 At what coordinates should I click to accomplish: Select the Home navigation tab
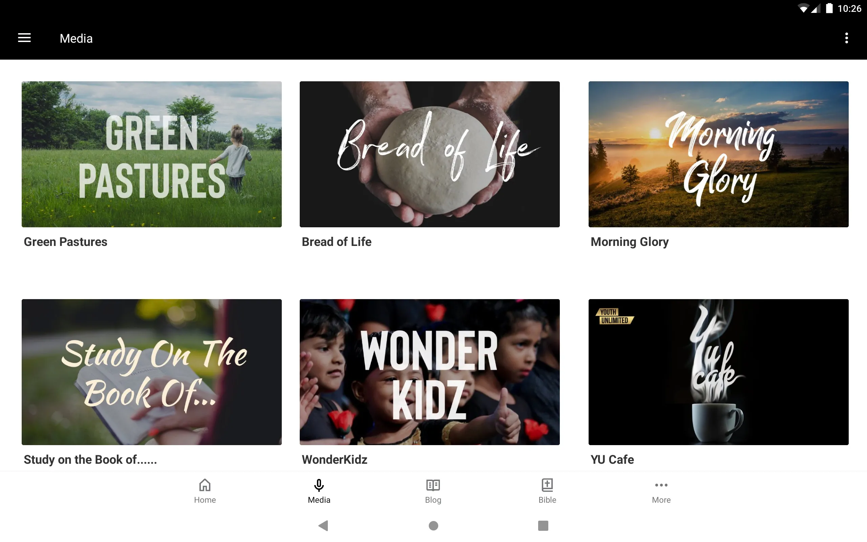pos(205,491)
